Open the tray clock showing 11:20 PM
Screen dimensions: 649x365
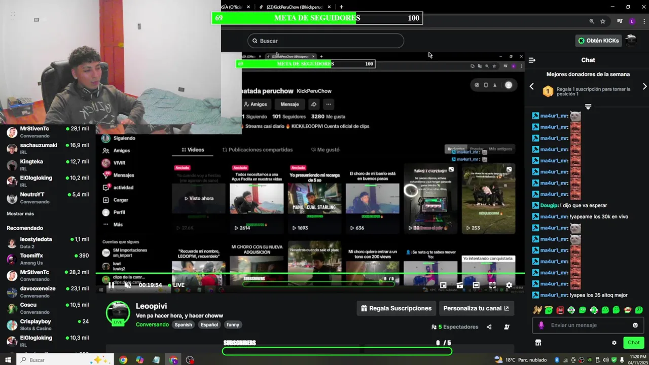point(637,360)
